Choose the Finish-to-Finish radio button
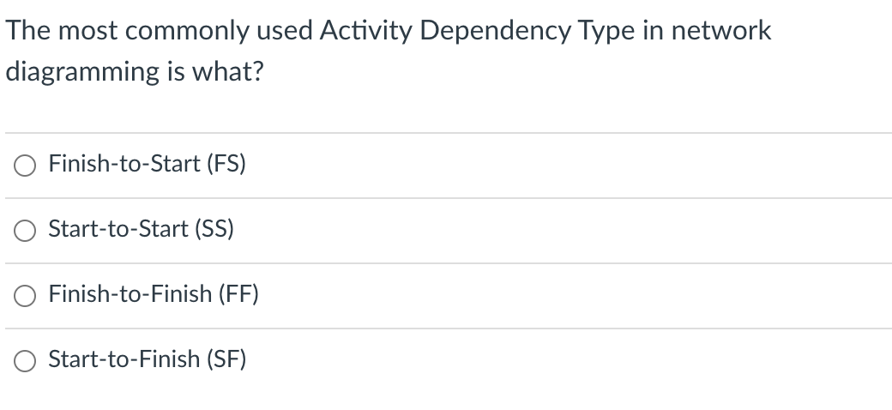The image size is (892, 410). 25,296
